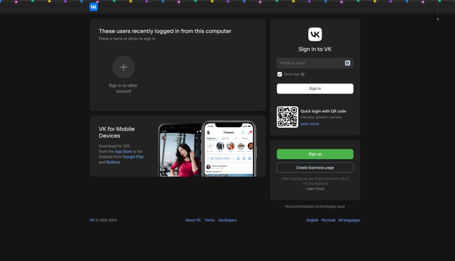Click the VK logo above Sign in title

315,34
